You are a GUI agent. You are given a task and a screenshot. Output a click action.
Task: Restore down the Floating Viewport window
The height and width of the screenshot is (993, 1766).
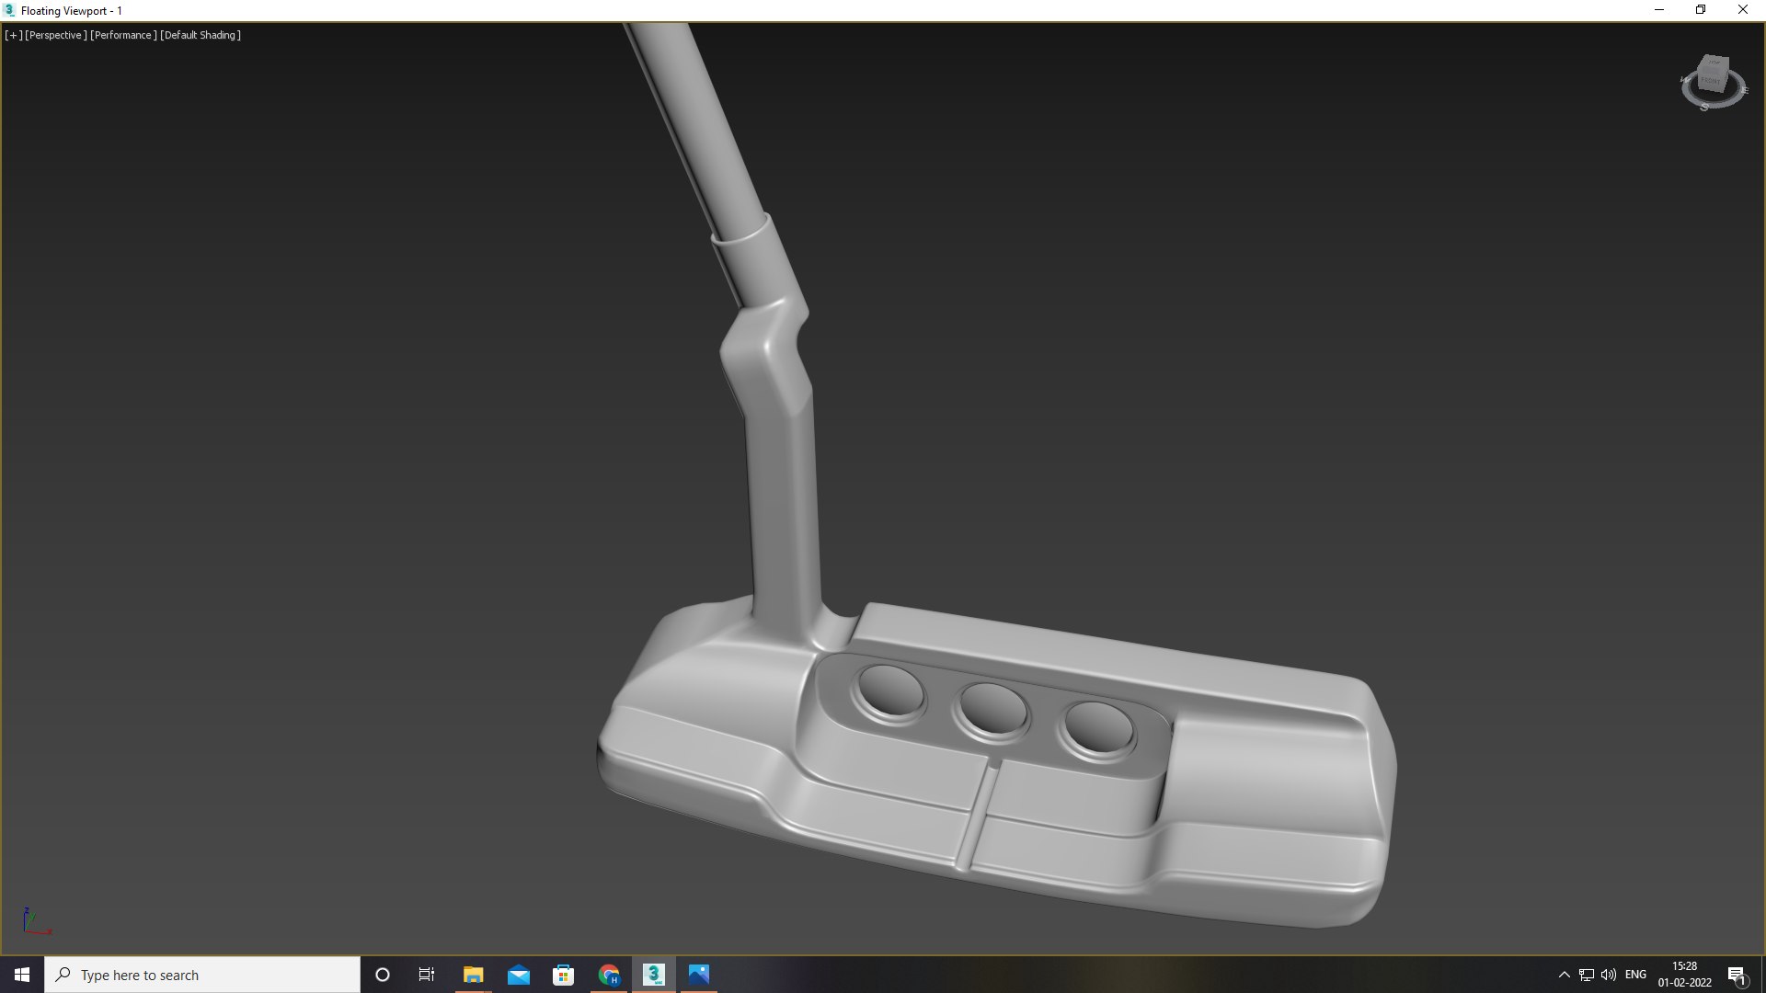tap(1701, 10)
